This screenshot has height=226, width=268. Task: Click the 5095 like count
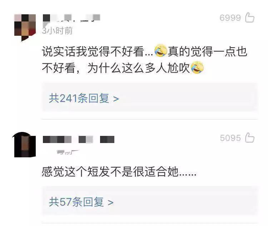(230, 138)
